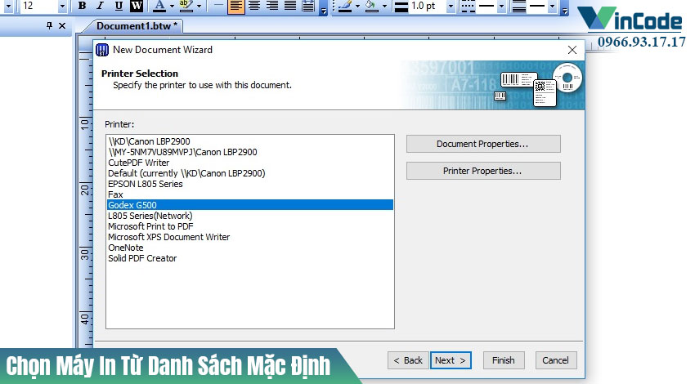Expand the font color dropdown arrow

pos(172,7)
